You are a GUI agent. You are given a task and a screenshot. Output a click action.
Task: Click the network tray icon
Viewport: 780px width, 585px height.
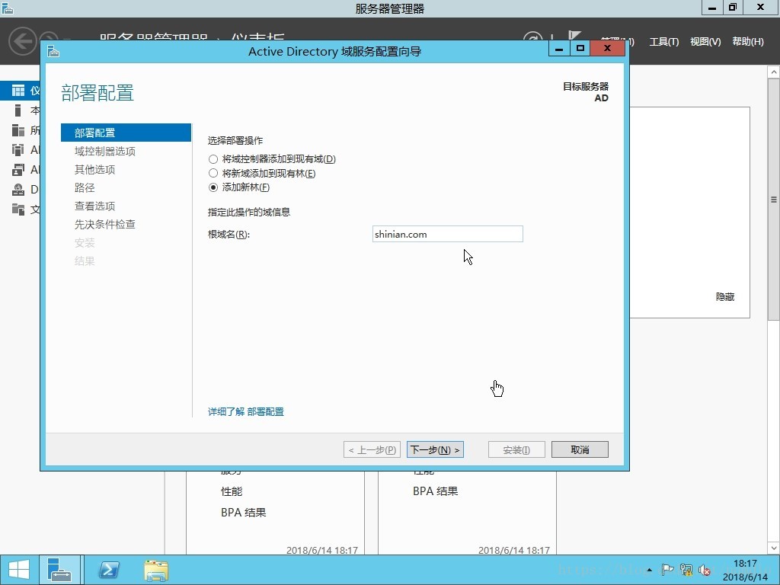click(x=686, y=570)
